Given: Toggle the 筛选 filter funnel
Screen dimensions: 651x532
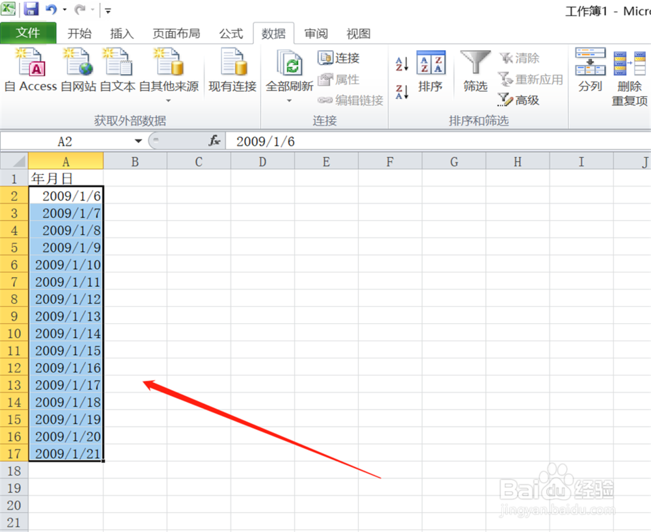Looking at the screenshot, I should point(475,72).
